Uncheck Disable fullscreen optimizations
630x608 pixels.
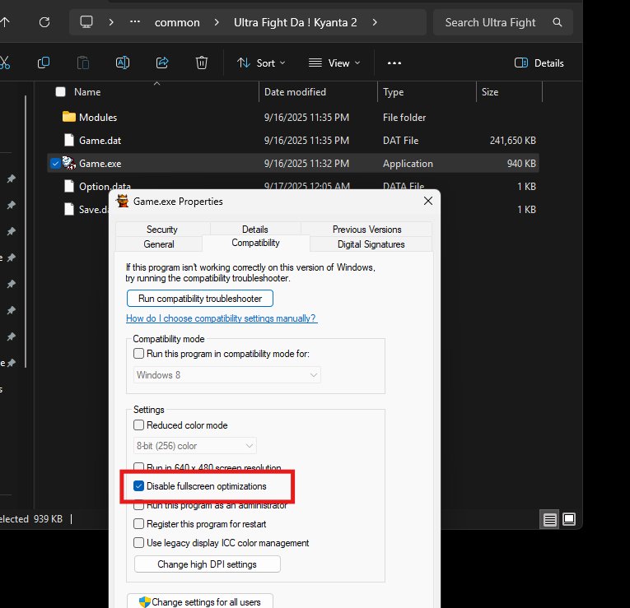[x=138, y=486]
